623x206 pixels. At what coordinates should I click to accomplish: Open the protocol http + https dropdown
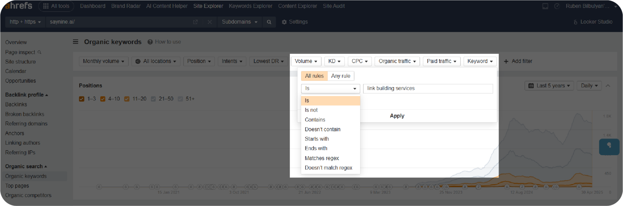click(x=25, y=22)
